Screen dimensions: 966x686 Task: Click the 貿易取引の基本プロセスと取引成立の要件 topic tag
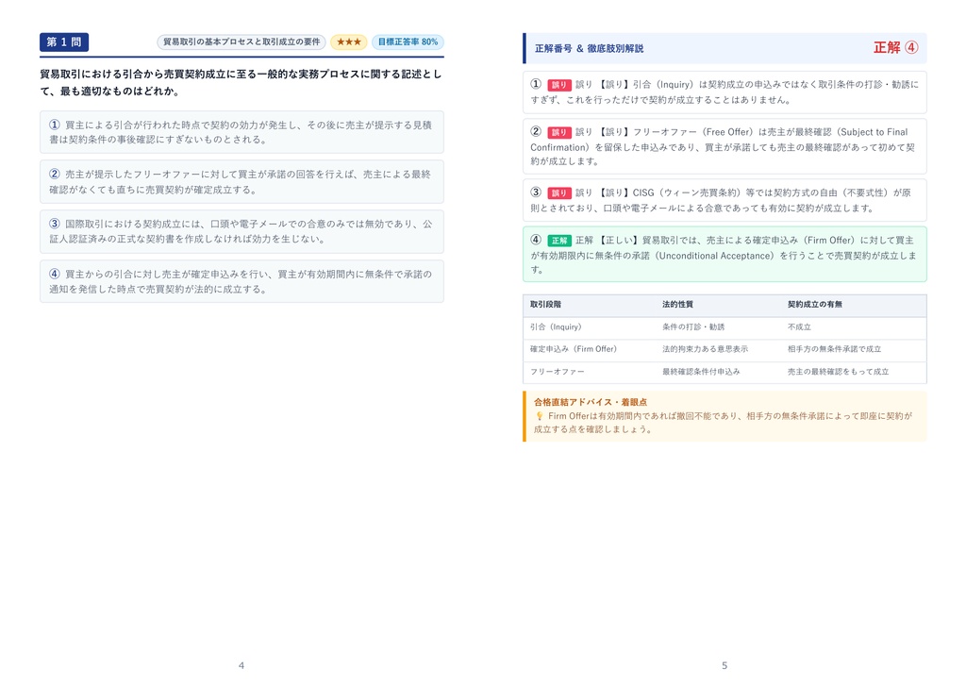coord(241,42)
